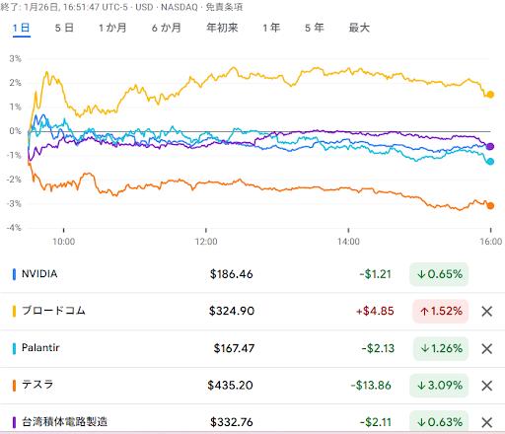Screen dimensions: 505x434
Task: Open the NVIDIA stock row
Action: click(x=252, y=274)
